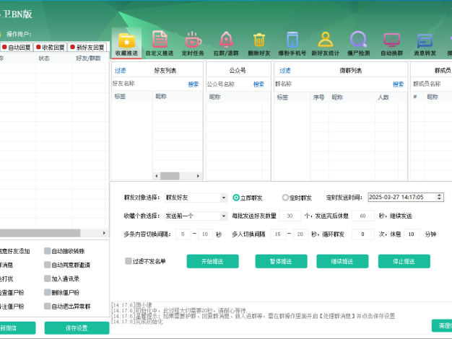452x339 pixels.
Task: Open the 僵尸检测 magnifier icon
Action: [x=358, y=43]
